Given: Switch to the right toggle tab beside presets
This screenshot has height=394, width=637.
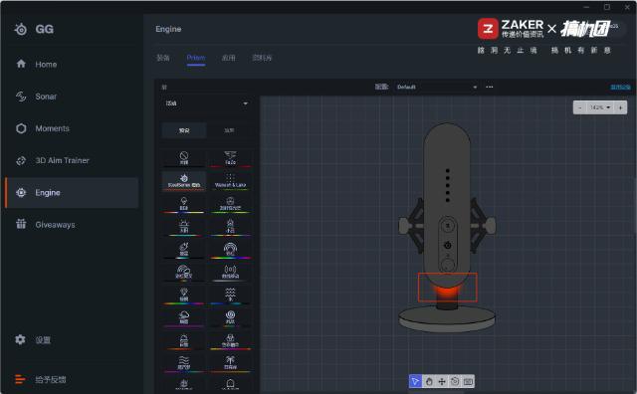Looking at the screenshot, I should 229,130.
